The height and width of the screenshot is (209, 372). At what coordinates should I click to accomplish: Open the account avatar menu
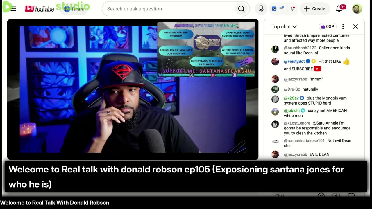point(357,9)
